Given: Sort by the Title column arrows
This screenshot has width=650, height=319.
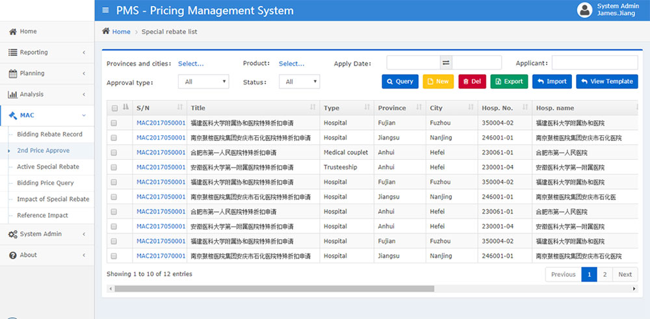Looking at the screenshot, I should (313, 107).
